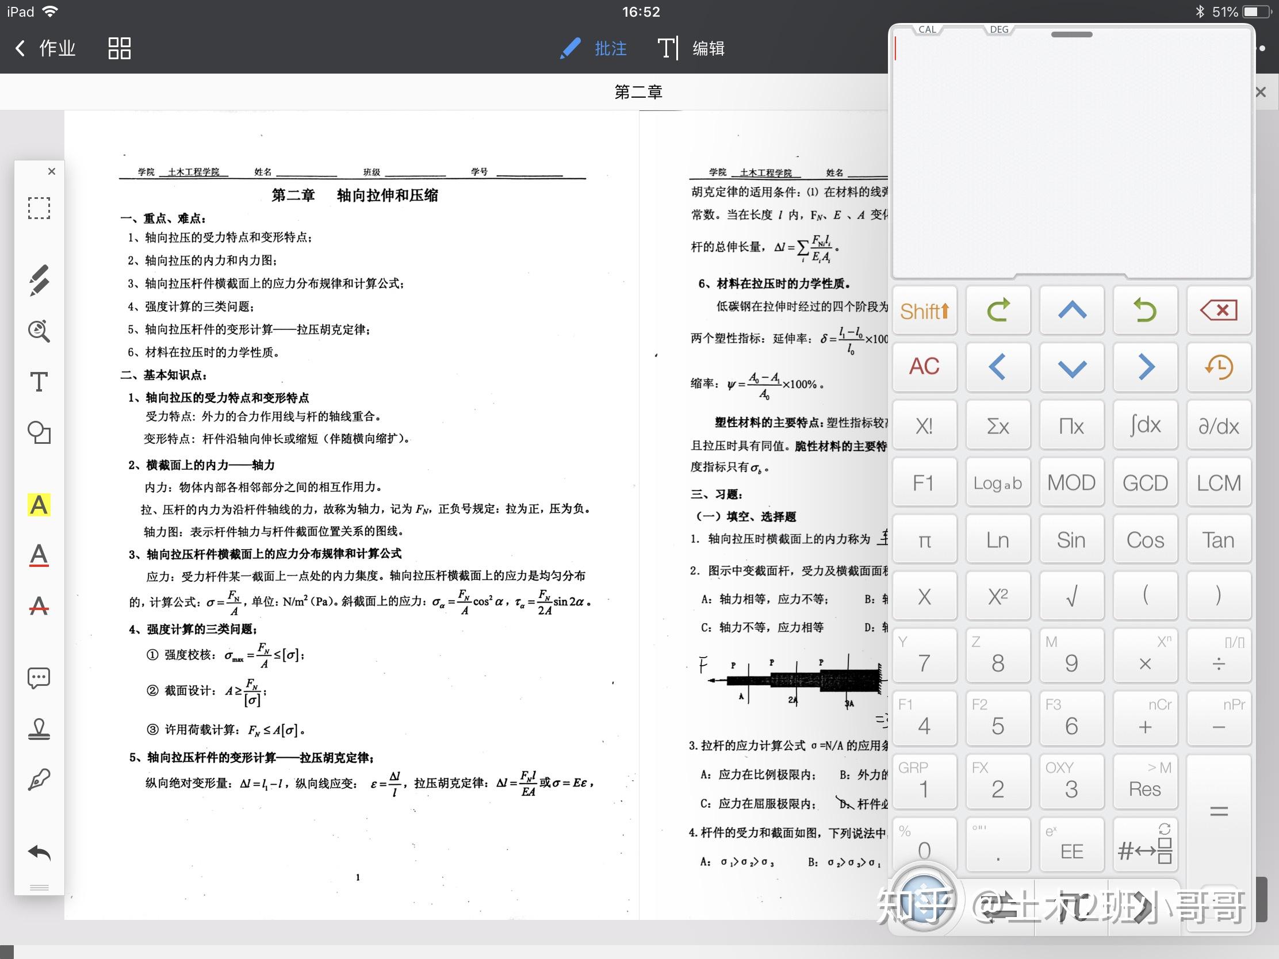Open calculator history

point(1219,366)
